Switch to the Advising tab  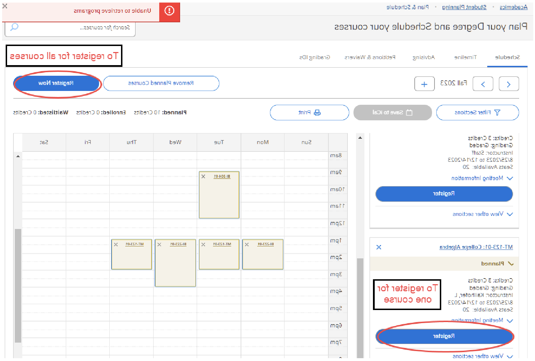pos(424,57)
